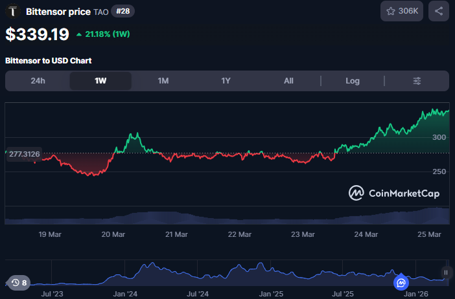Select the 1W timeframe tab

100,81
